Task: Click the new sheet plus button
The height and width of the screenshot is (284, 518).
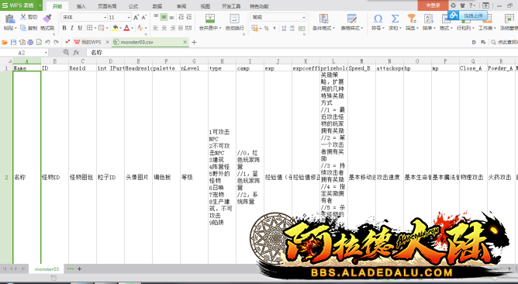Action: [x=79, y=268]
